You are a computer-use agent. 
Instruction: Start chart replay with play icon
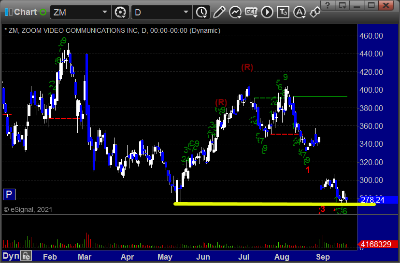(267, 12)
